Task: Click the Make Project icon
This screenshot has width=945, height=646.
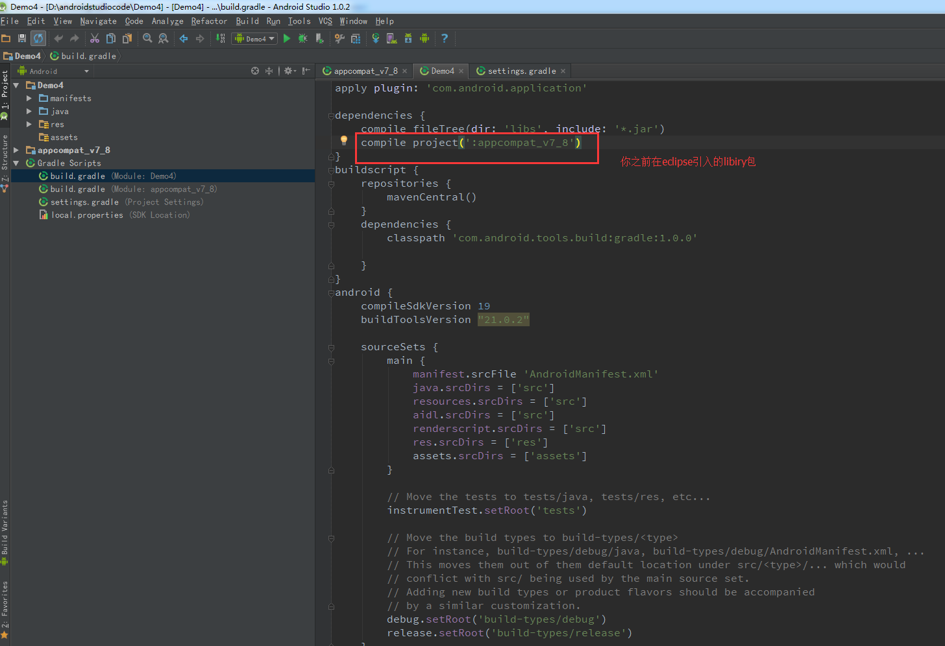Action: click(221, 38)
